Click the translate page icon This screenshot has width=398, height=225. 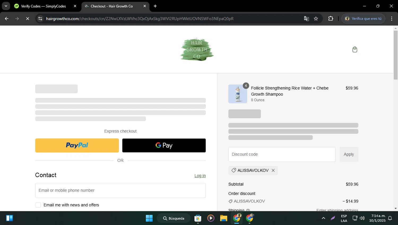(306, 19)
